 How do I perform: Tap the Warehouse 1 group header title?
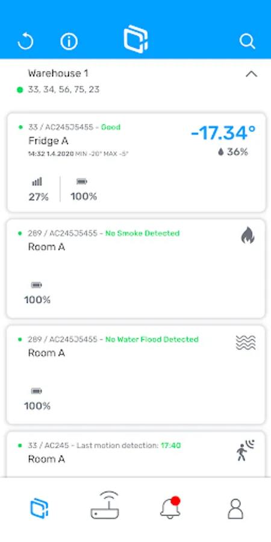58,73
